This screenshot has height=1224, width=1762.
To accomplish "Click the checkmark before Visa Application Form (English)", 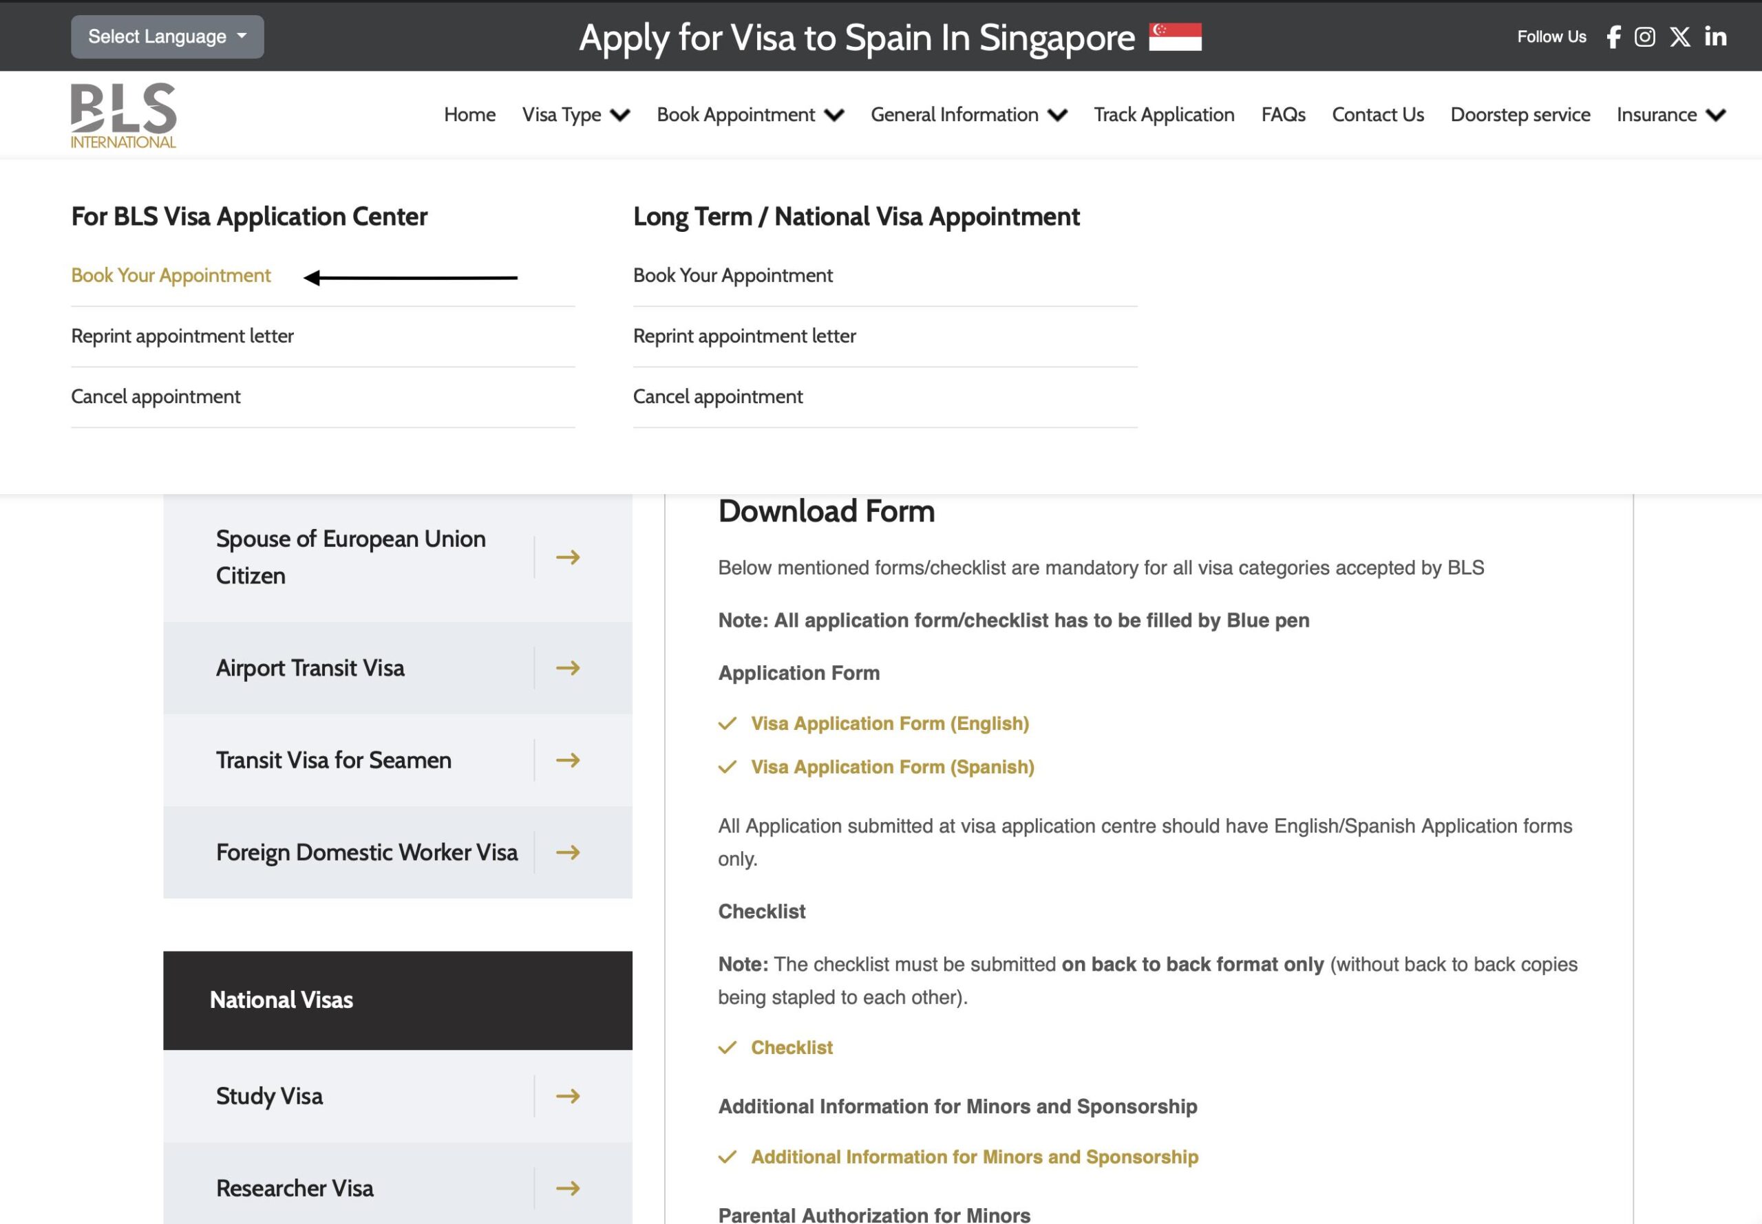I will point(728,722).
